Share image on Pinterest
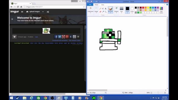The image size is (178, 100). pos(63,37)
